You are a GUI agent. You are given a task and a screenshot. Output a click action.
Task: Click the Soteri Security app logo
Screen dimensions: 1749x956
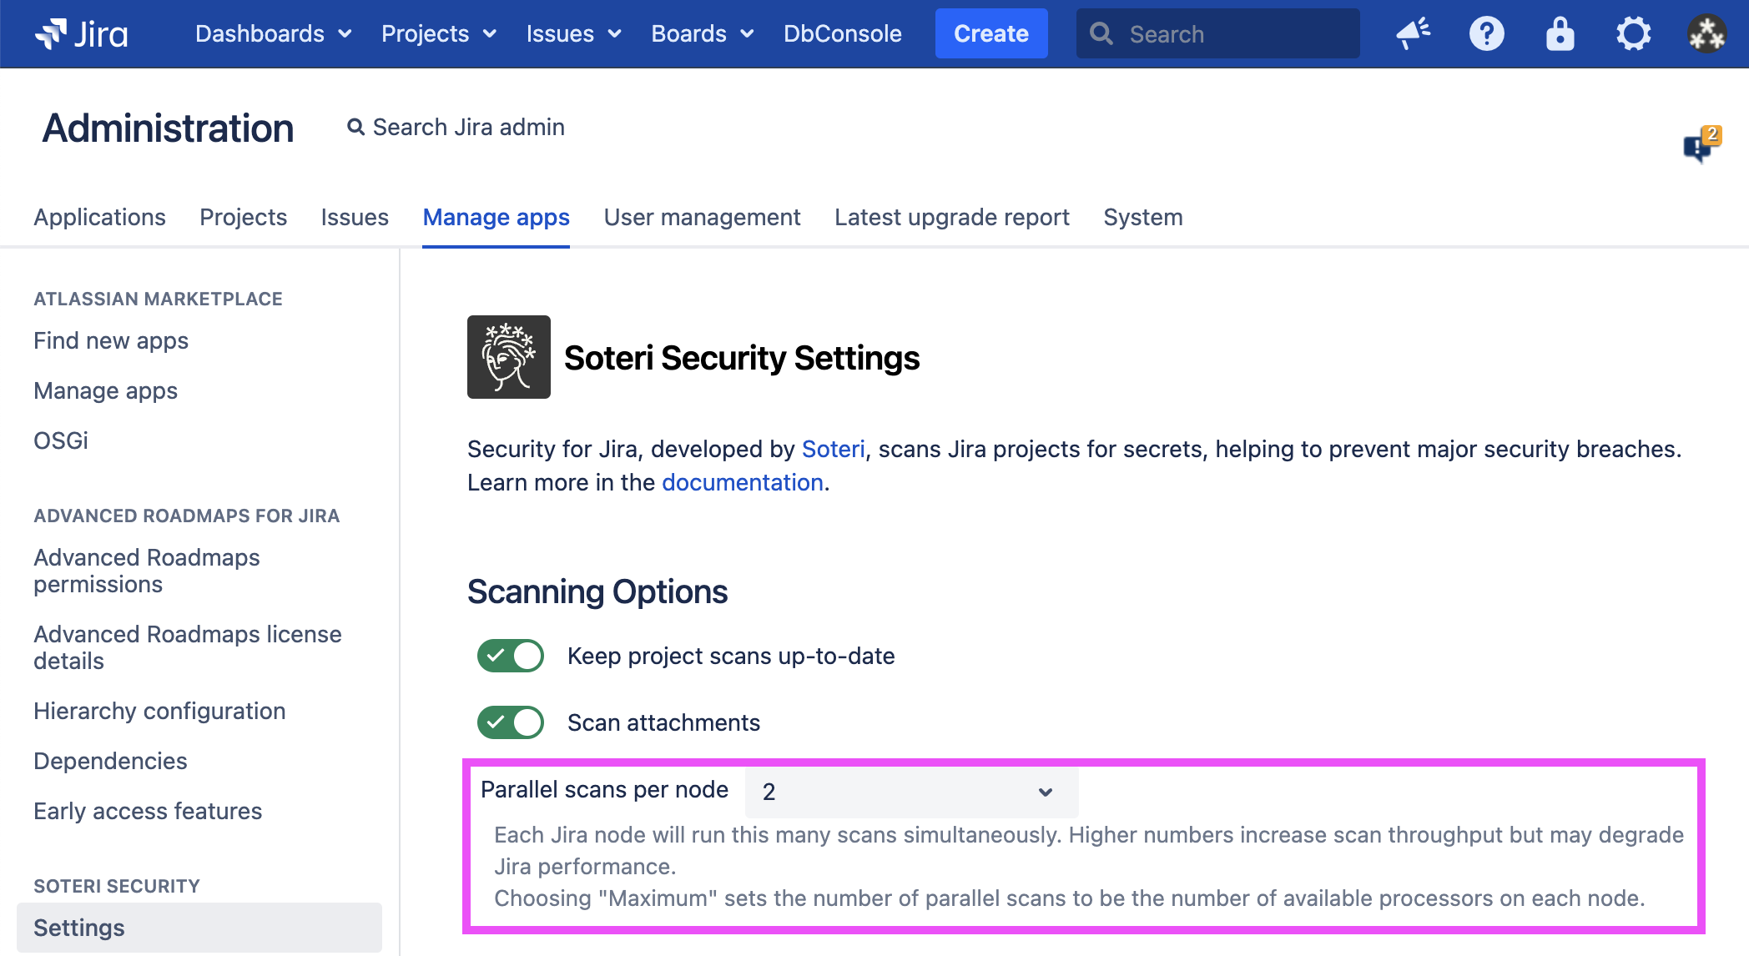click(x=508, y=357)
